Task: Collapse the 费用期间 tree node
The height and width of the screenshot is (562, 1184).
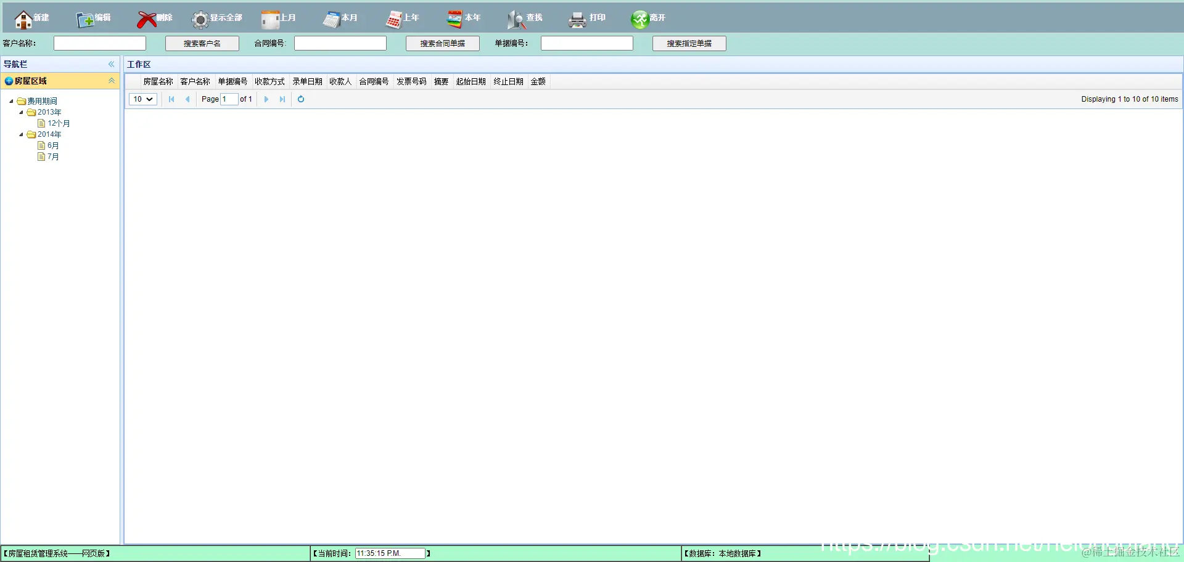Action: click(11, 101)
